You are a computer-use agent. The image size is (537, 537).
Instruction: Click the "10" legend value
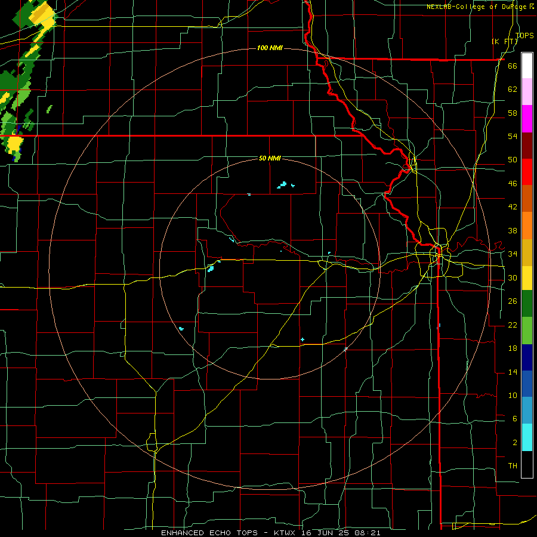click(x=513, y=395)
